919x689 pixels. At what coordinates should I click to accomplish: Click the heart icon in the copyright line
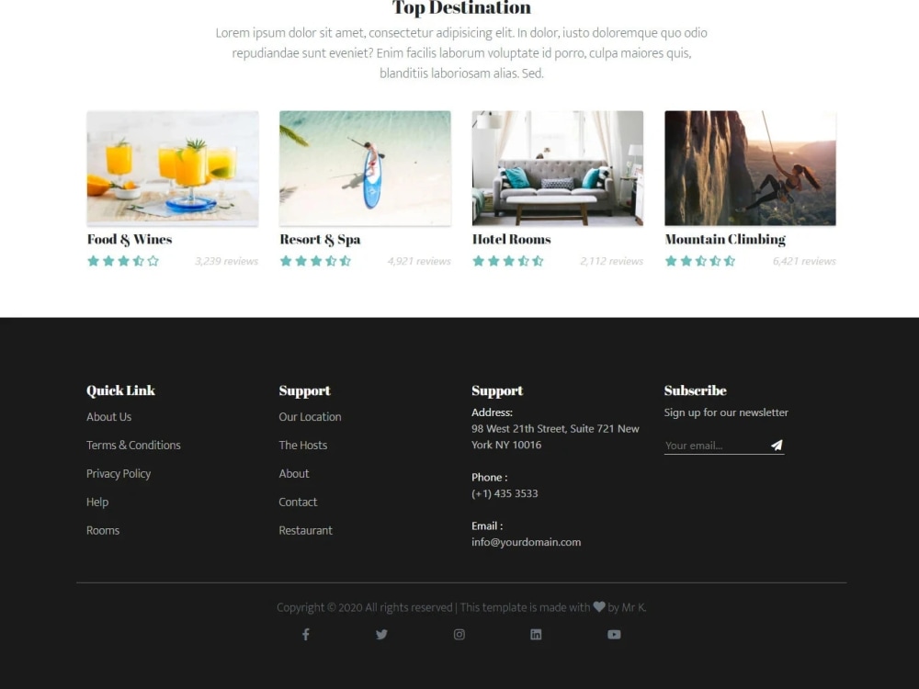click(597, 607)
